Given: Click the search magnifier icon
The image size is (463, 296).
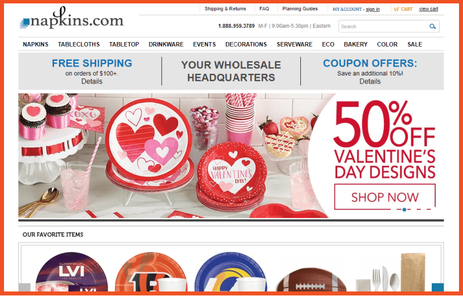Looking at the screenshot, I should point(433,27).
